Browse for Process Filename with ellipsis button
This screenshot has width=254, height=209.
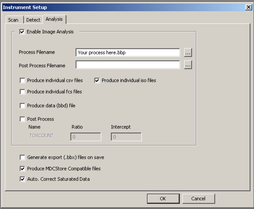[188, 53]
